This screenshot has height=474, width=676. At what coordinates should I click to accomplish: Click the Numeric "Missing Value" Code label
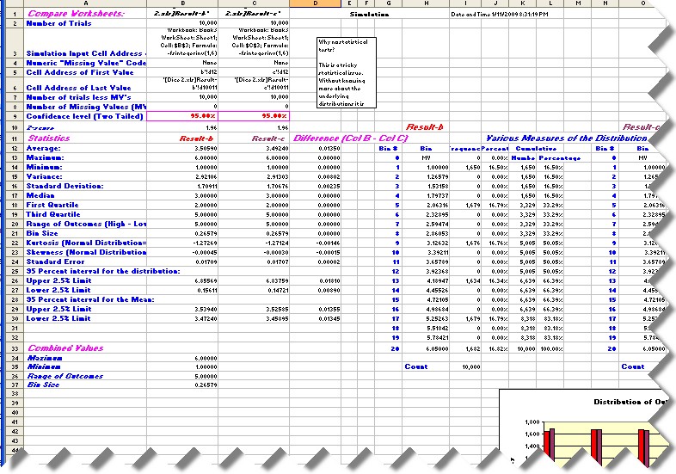86,63
